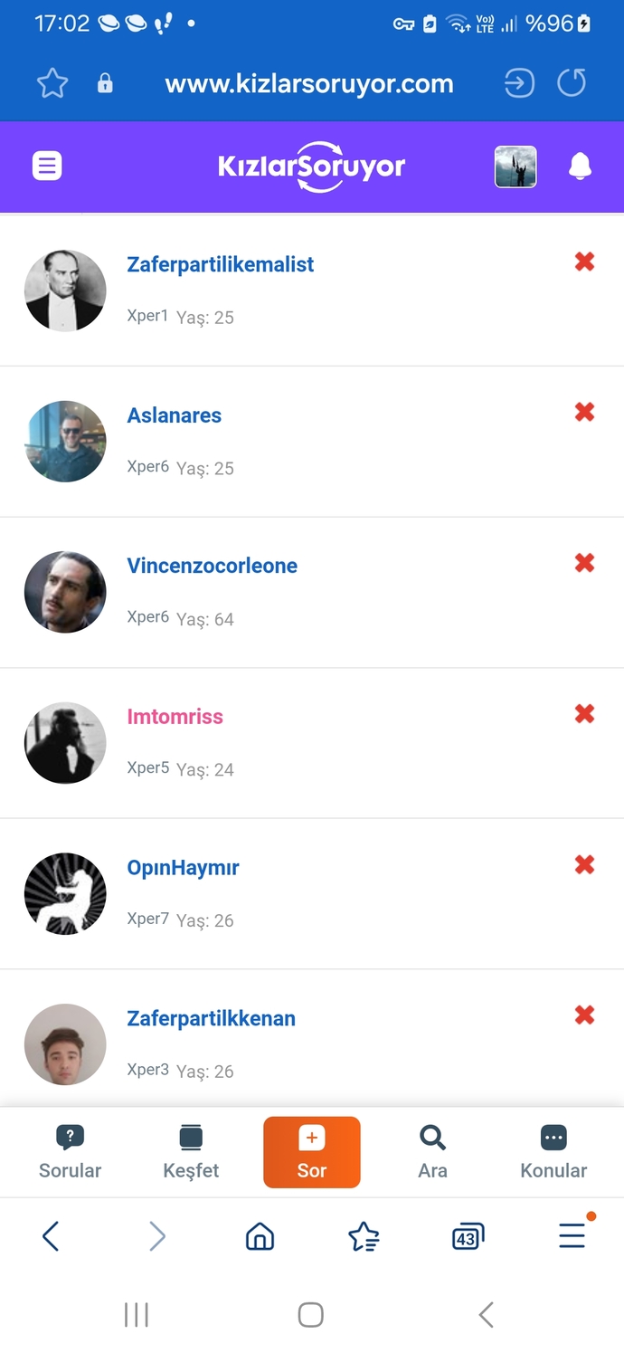Go to the browser home page icon
The width and height of the screenshot is (624, 1353).
pyautogui.click(x=260, y=1236)
